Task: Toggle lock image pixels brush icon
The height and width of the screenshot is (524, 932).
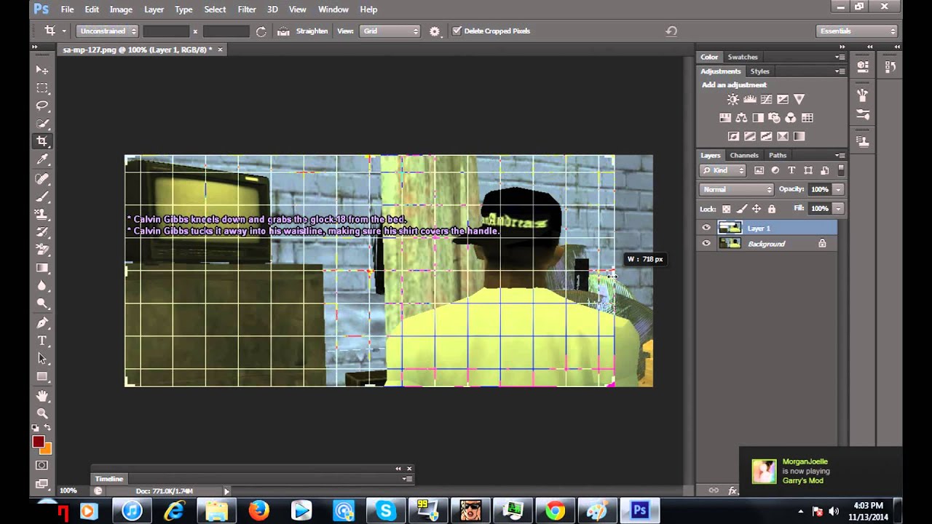Action: (x=741, y=209)
